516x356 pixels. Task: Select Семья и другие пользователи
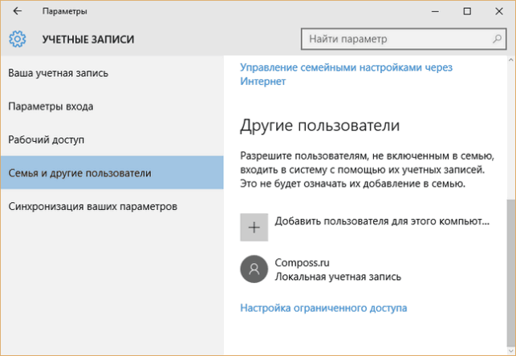(112, 172)
